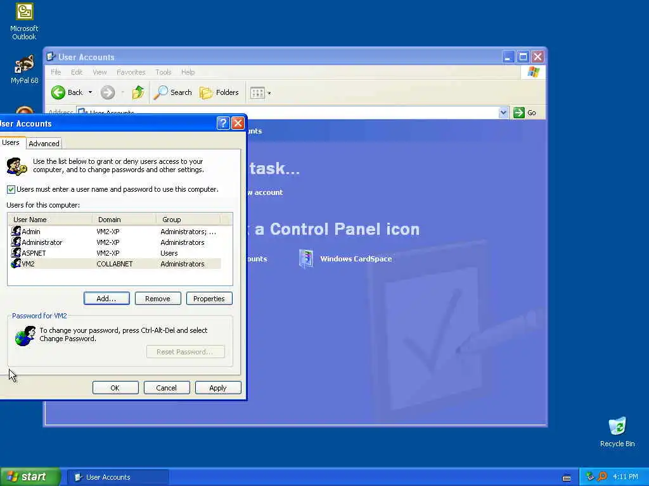Click the Forward arrow icon
This screenshot has height=486, width=649.
coord(108,92)
